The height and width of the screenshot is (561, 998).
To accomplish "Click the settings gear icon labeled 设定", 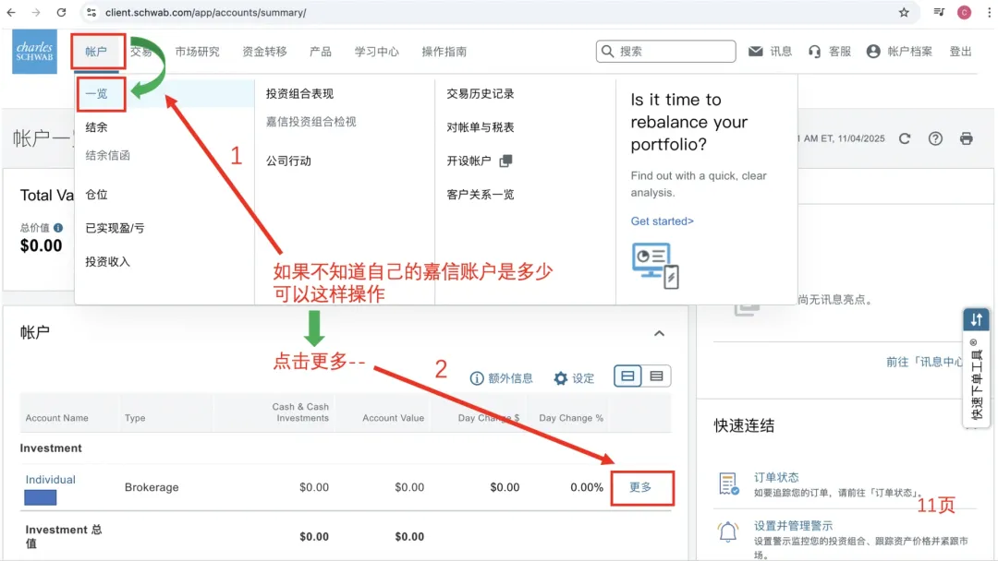I will (x=560, y=378).
